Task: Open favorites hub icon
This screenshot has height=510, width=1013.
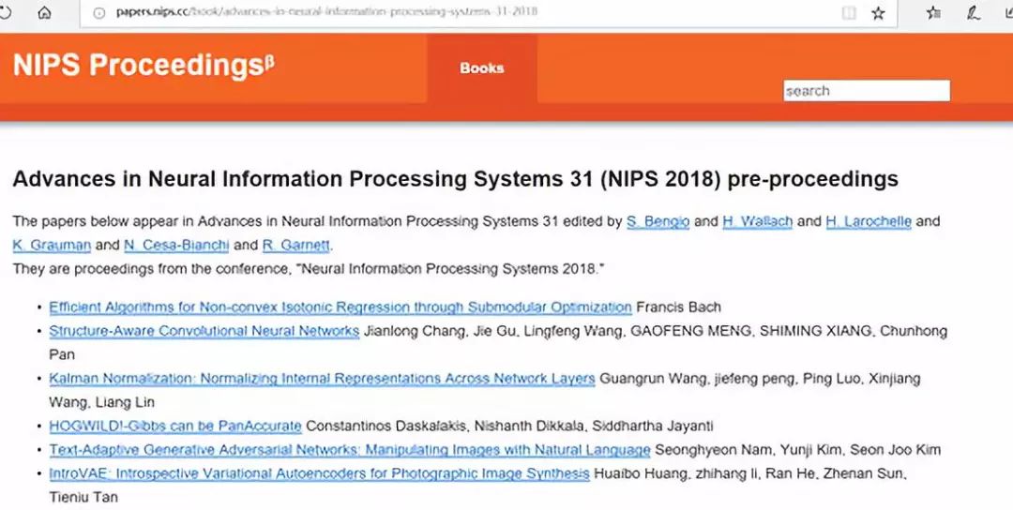Action: coord(933,12)
